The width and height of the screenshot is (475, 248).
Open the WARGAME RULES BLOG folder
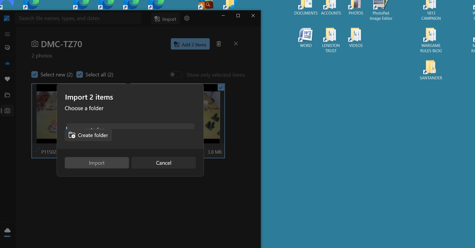pos(431,40)
